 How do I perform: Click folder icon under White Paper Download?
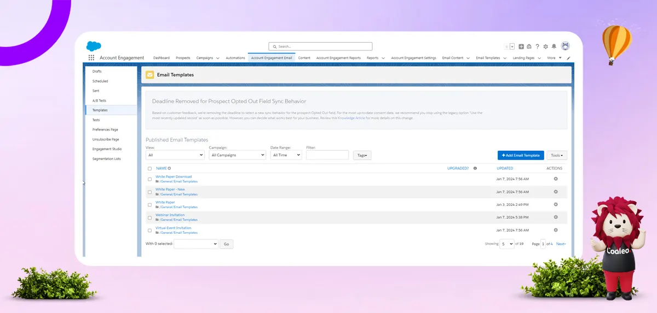tap(157, 181)
